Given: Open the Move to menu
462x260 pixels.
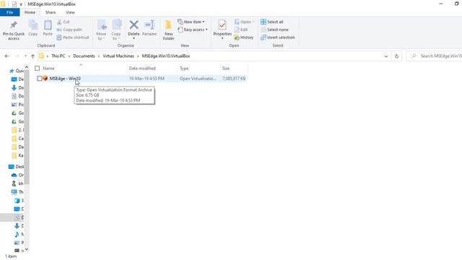Looking at the screenshot, I should point(101,30).
